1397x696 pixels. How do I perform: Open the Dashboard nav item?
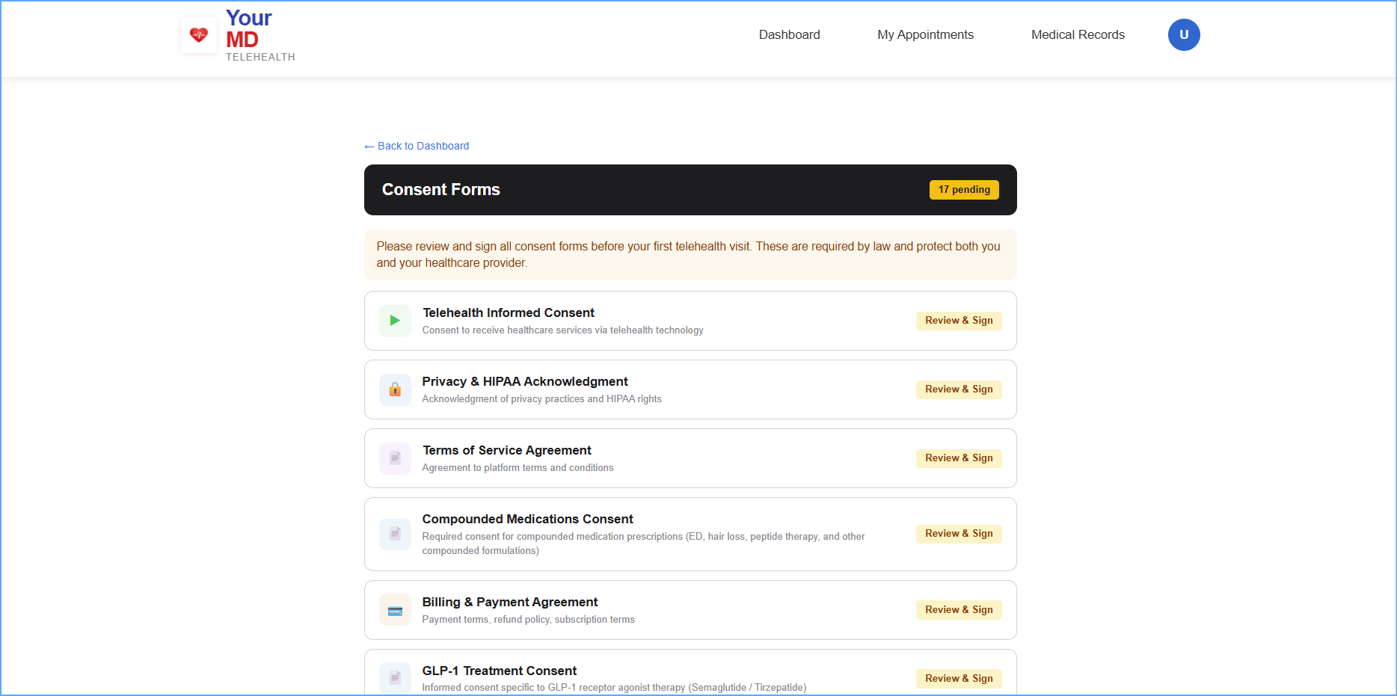(789, 35)
